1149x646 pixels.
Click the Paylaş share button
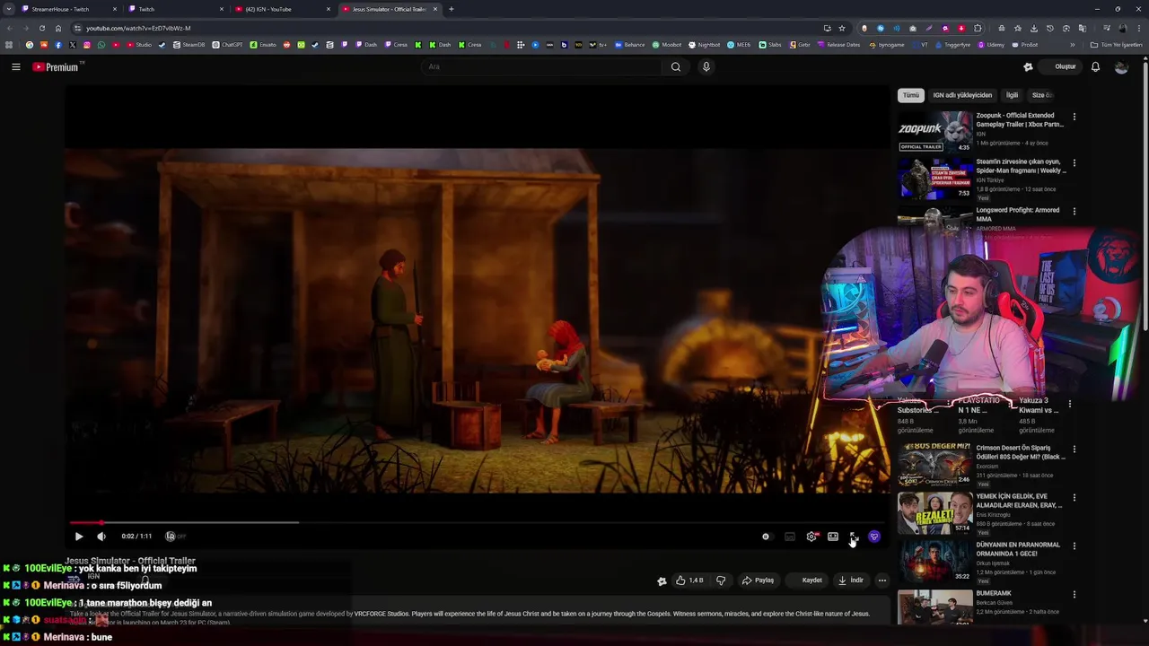(758, 581)
